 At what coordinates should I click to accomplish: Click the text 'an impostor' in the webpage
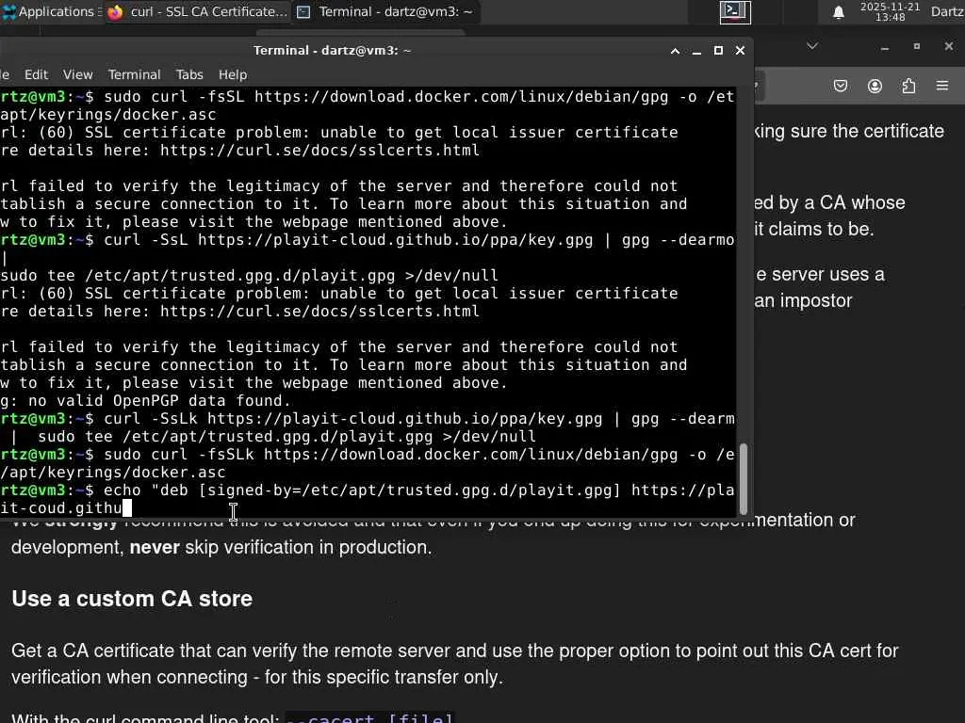click(803, 300)
